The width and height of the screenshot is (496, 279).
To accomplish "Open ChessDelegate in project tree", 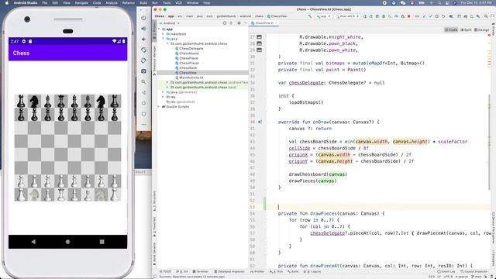I will pos(191,48).
